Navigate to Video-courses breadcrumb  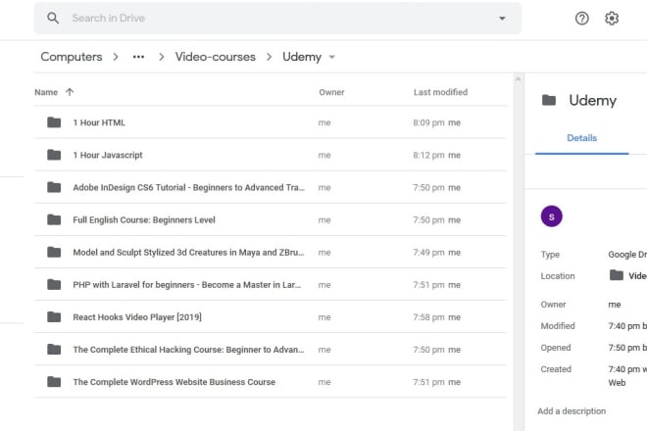click(x=216, y=57)
